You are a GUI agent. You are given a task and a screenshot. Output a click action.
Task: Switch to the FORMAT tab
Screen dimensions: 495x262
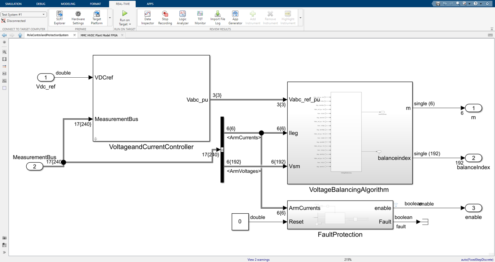click(x=95, y=4)
